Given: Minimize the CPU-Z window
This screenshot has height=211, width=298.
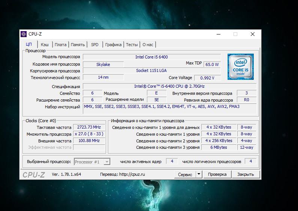Looking at the screenshot, I should (219, 34).
